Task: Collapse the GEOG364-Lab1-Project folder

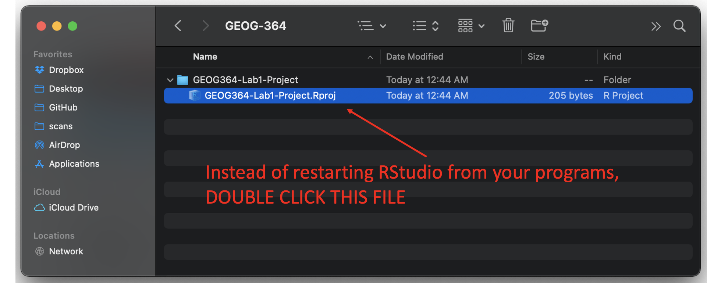Action: pos(170,80)
